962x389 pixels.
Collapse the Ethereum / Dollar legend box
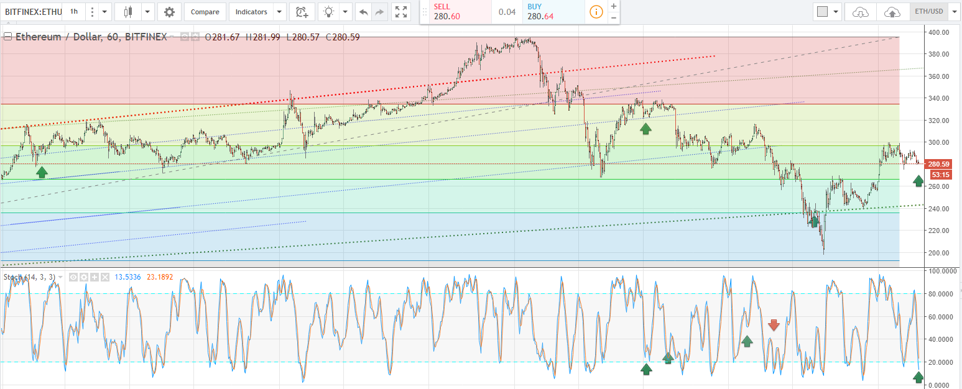click(8, 37)
